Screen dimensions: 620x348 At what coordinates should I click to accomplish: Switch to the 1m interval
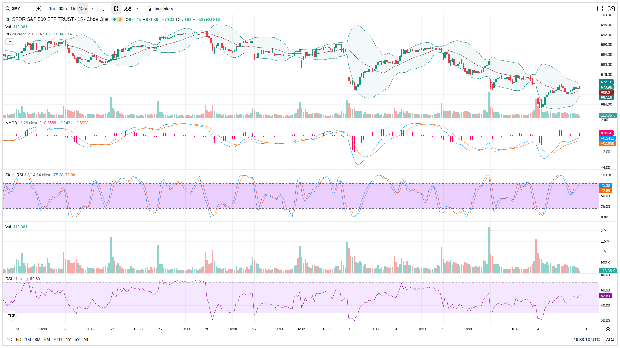pos(52,8)
